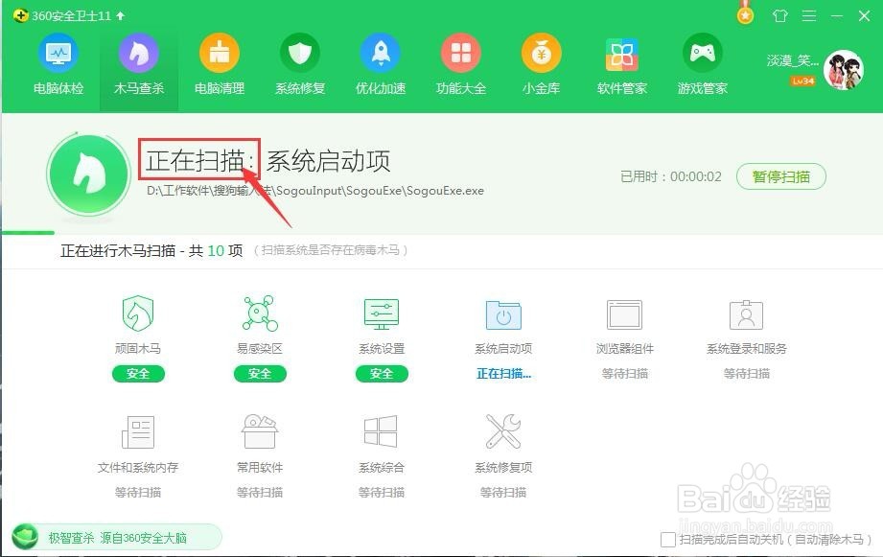Viewport: 883px width, 557px height.
Task: Open the 电脑体检 computer checkup icon
Action: (x=58, y=54)
